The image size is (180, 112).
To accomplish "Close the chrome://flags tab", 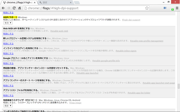I will [35, 2].
